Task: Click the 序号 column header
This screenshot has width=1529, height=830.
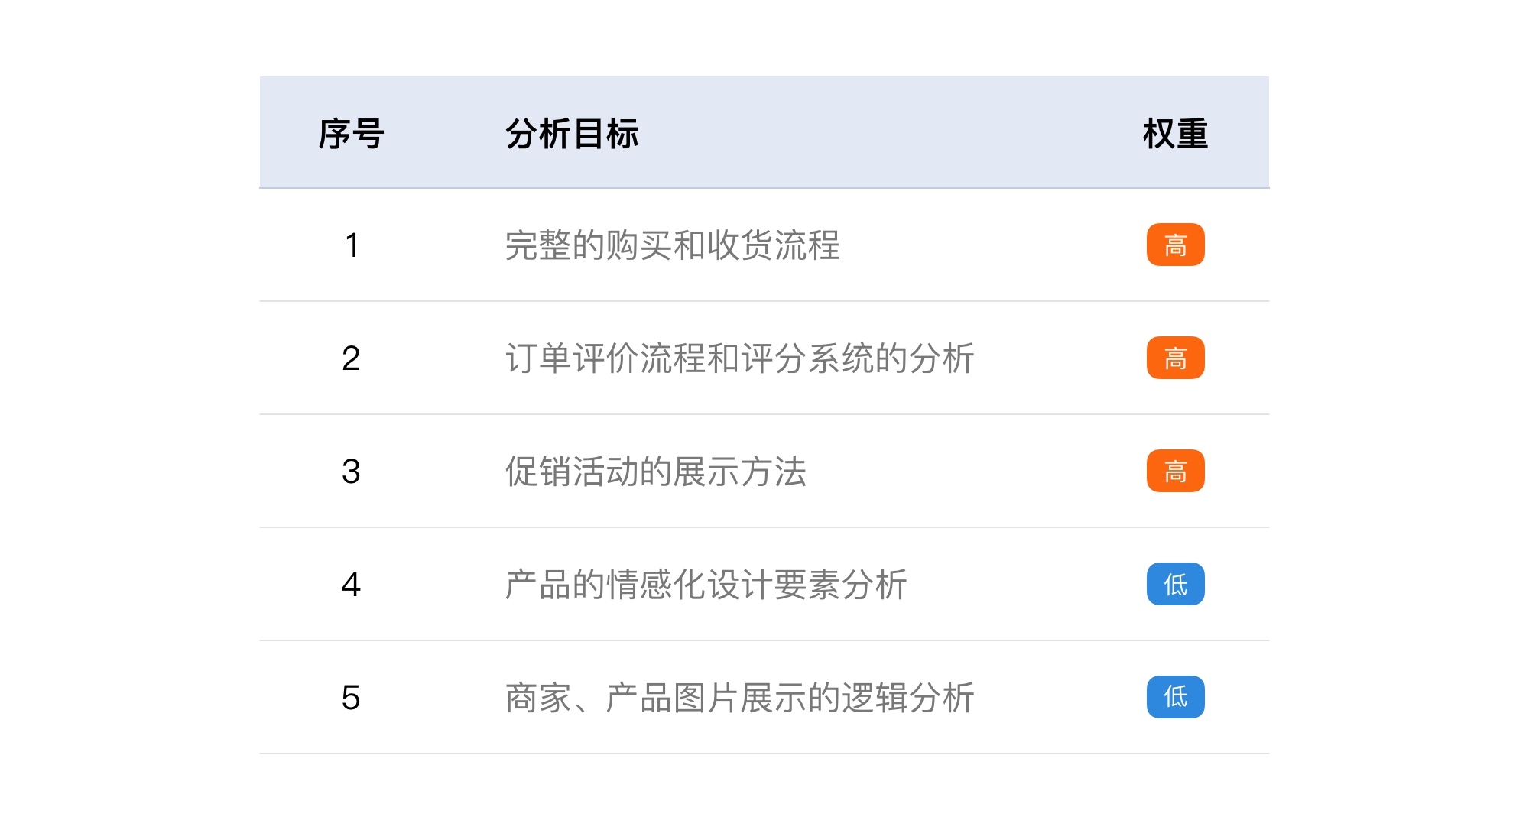Action: [x=351, y=134]
